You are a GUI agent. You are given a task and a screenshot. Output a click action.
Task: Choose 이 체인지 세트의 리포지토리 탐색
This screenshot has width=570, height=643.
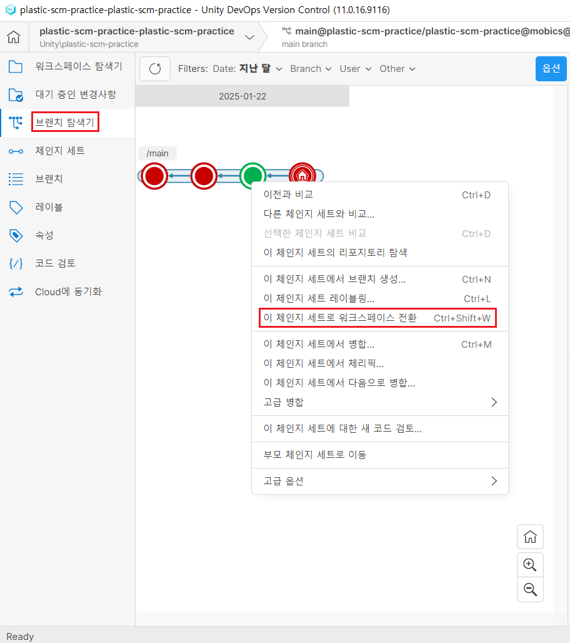380,253
